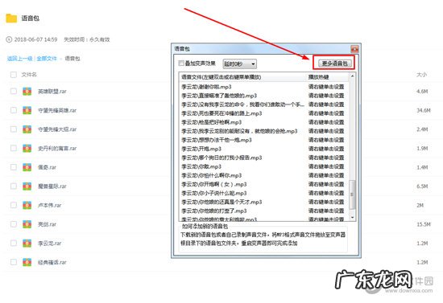Select 李云龙\你开炮啊（女）.mp3

point(214,184)
